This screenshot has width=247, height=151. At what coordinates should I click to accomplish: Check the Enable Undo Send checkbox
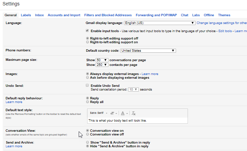(87, 85)
